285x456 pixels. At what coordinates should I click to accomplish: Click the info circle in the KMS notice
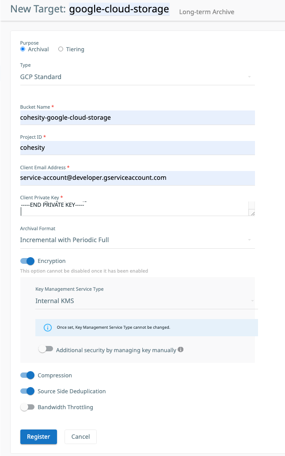pos(48,327)
